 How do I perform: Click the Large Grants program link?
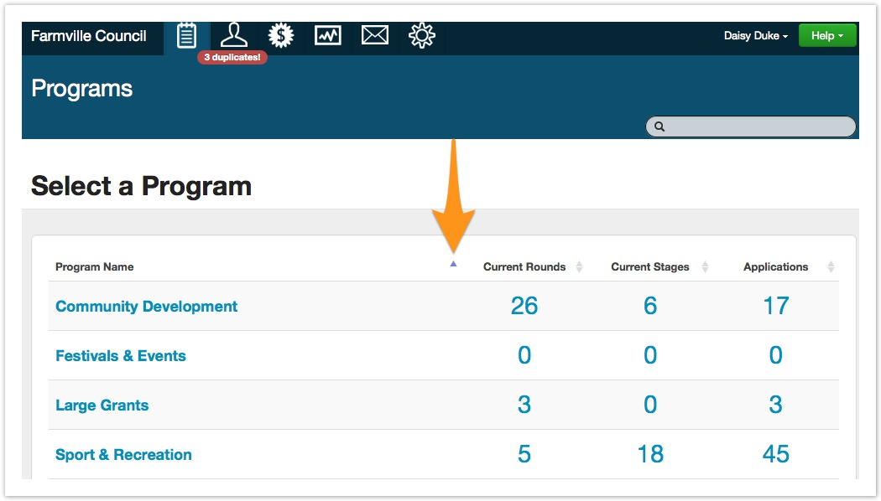coord(102,405)
